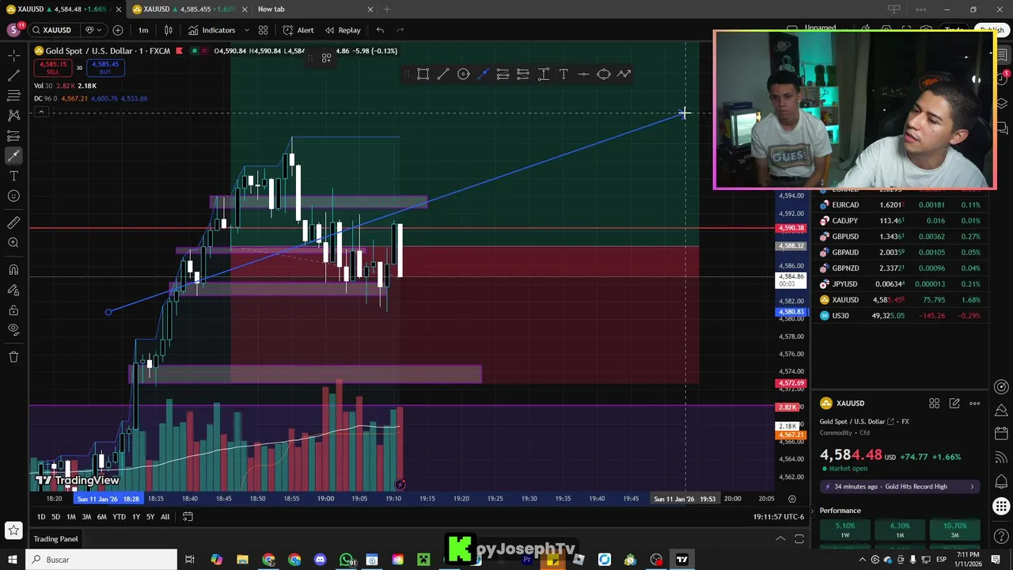Create an Alert from top toolbar
Image resolution: width=1013 pixels, height=570 pixels.
pos(298,30)
